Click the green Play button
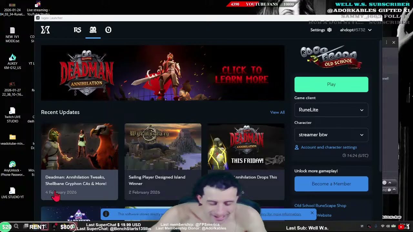The image size is (413, 232). [331, 84]
